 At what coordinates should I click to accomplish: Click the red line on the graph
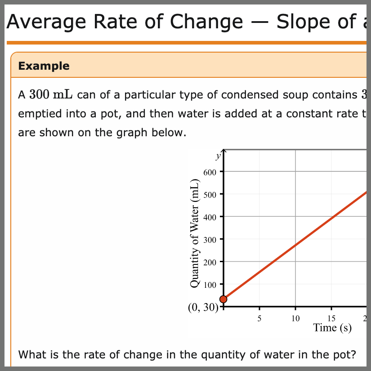[x=295, y=246]
